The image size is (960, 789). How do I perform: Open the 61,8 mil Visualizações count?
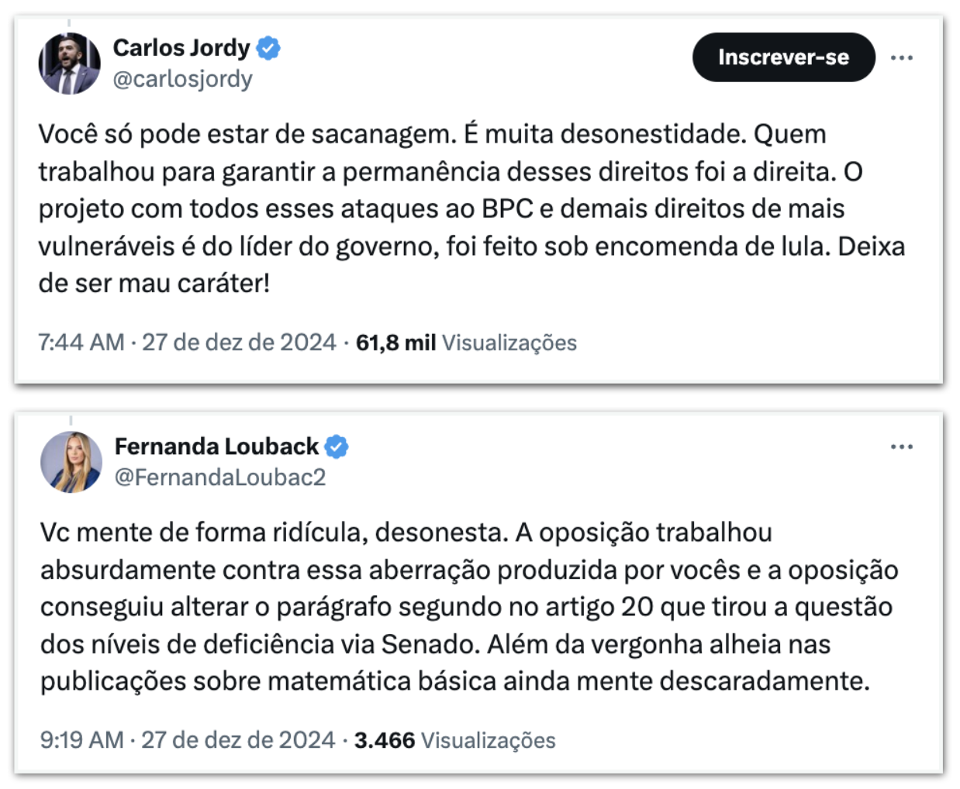pyautogui.click(x=466, y=343)
